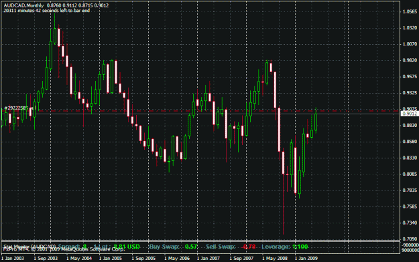Click the AUDCAD,Monthly chart title text
The image size is (419, 262).
[x=23, y=5]
